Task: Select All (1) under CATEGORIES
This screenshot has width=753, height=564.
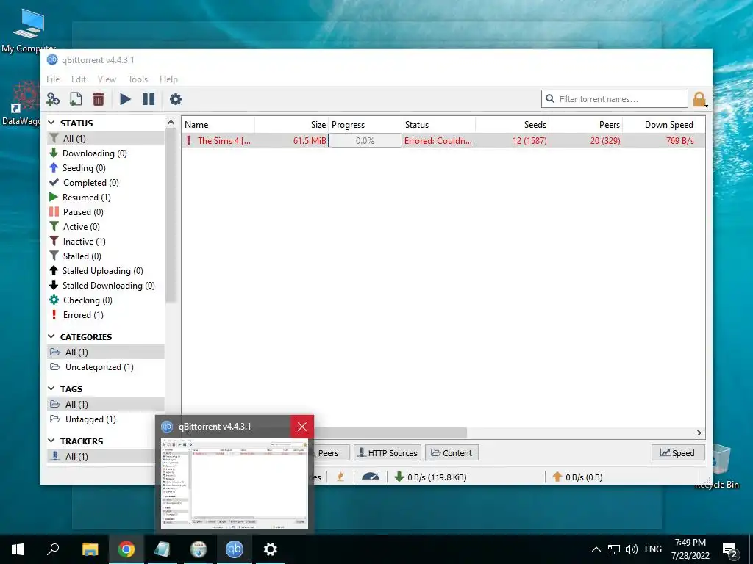Action: (106, 352)
